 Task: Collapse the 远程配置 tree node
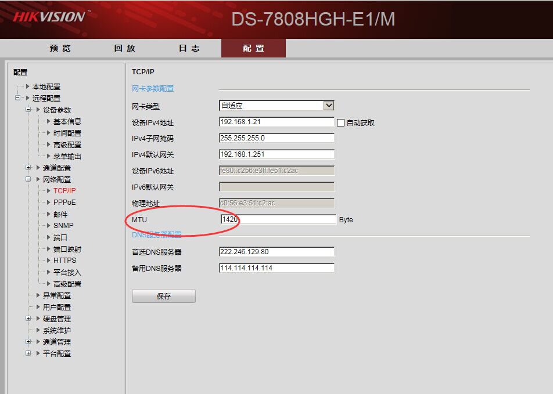(x=18, y=98)
